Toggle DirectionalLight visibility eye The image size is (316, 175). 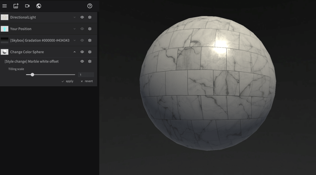pos(82,17)
